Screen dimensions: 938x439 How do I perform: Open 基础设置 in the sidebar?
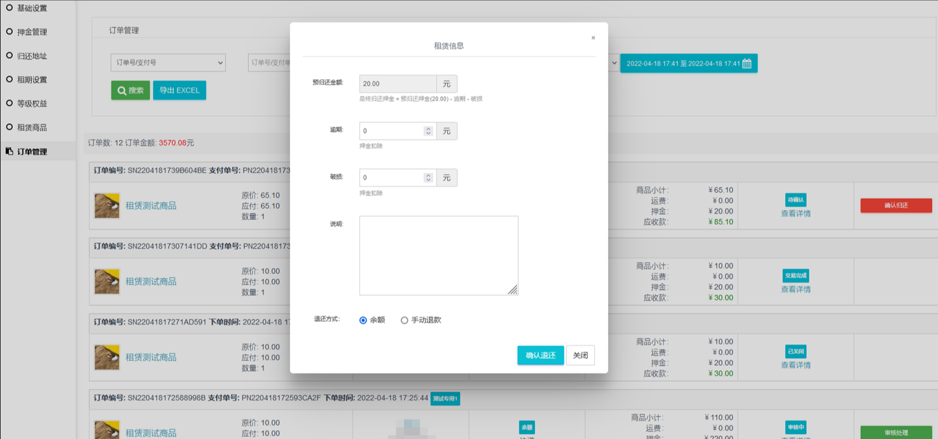pos(32,8)
